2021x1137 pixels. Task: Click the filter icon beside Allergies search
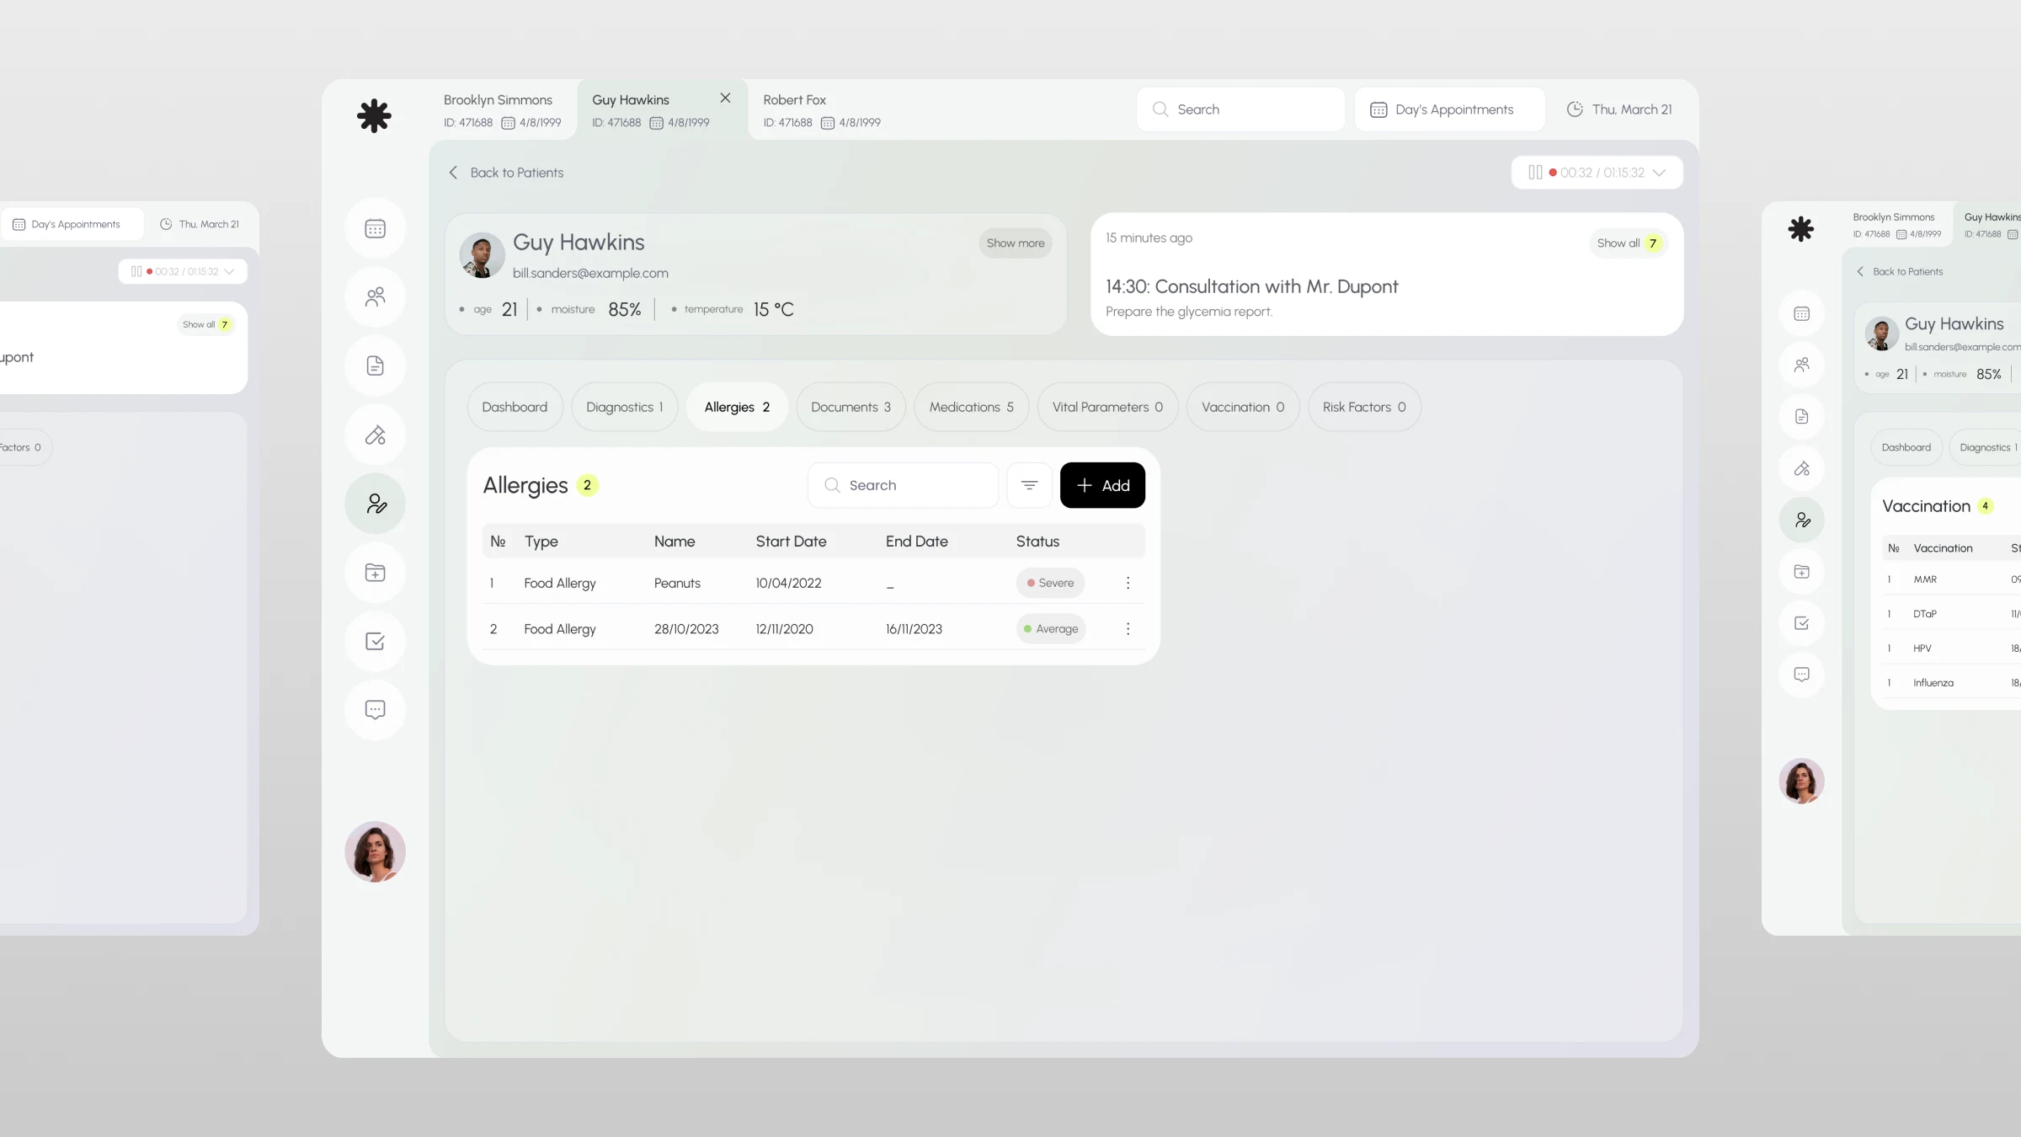(1029, 485)
